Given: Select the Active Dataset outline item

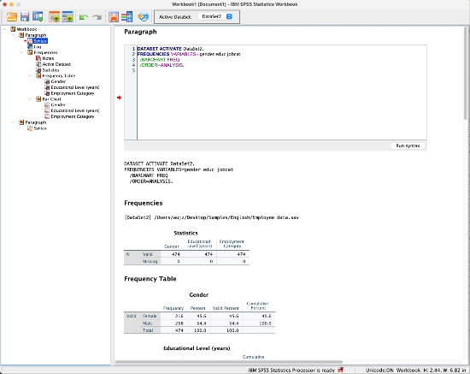Looking at the screenshot, I should pyautogui.click(x=53, y=64).
